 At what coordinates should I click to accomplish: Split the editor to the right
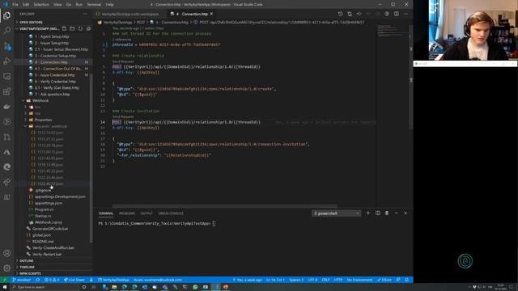[396, 14]
